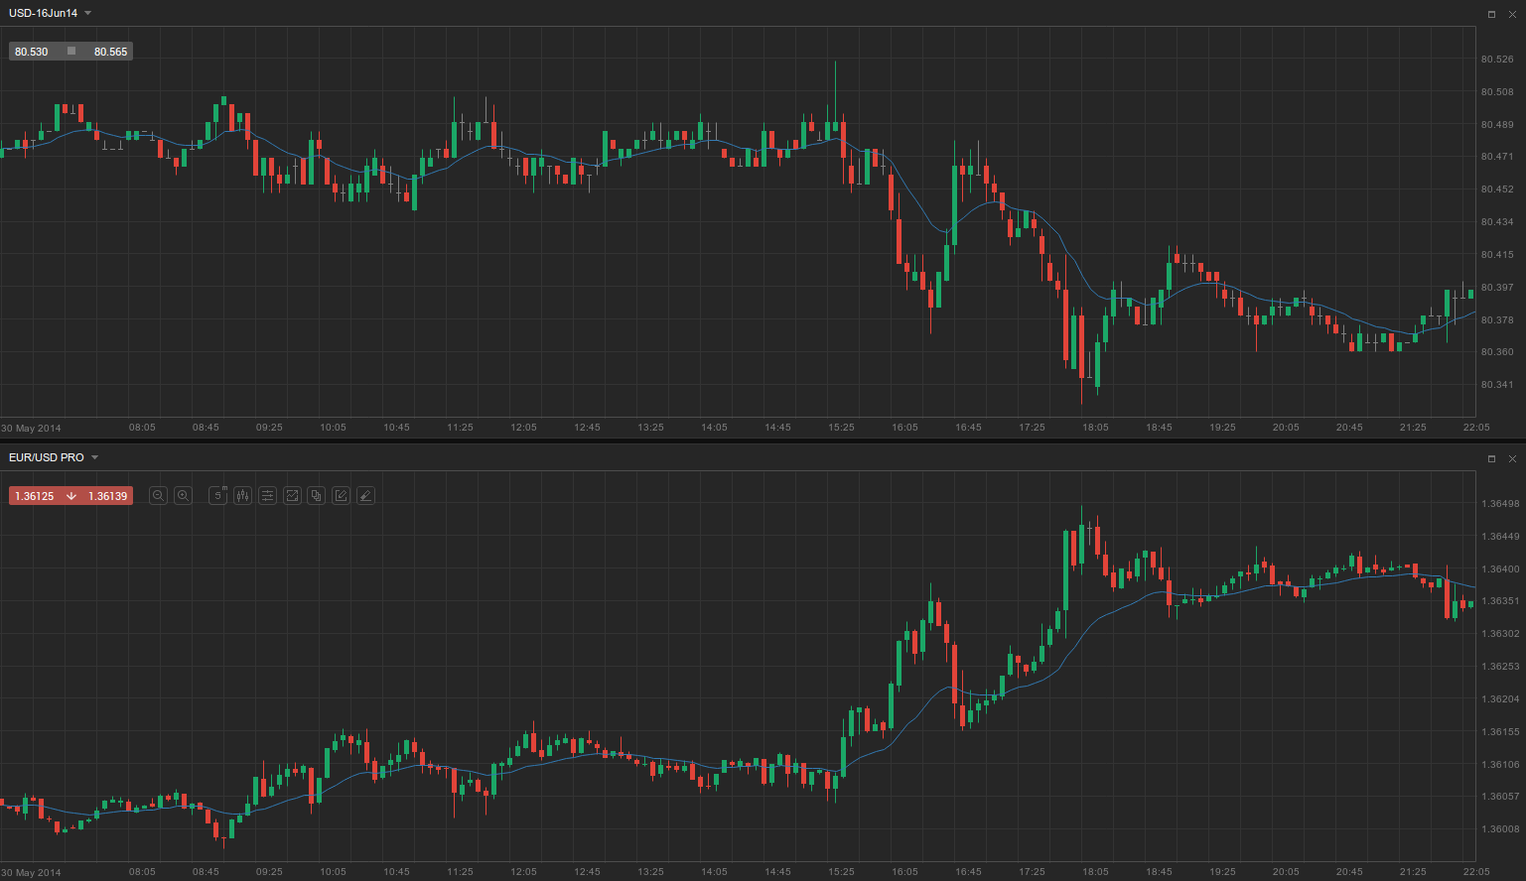The image size is (1526, 881).
Task: Maximize the USD-16Jun14 chart panel
Action: point(1491,14)
